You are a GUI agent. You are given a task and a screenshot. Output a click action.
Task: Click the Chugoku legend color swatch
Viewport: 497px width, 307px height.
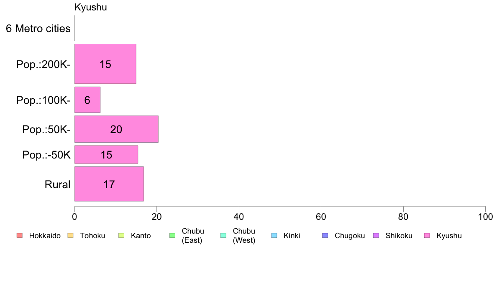pyautogui.click(x=325, y=236)
